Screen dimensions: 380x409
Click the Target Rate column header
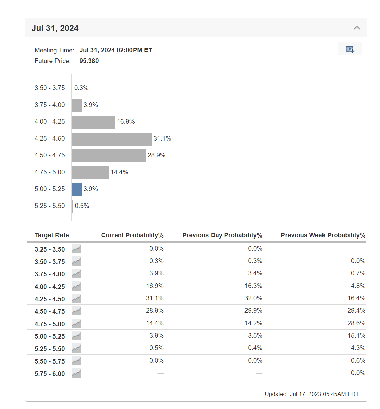[x=52, y=235]
